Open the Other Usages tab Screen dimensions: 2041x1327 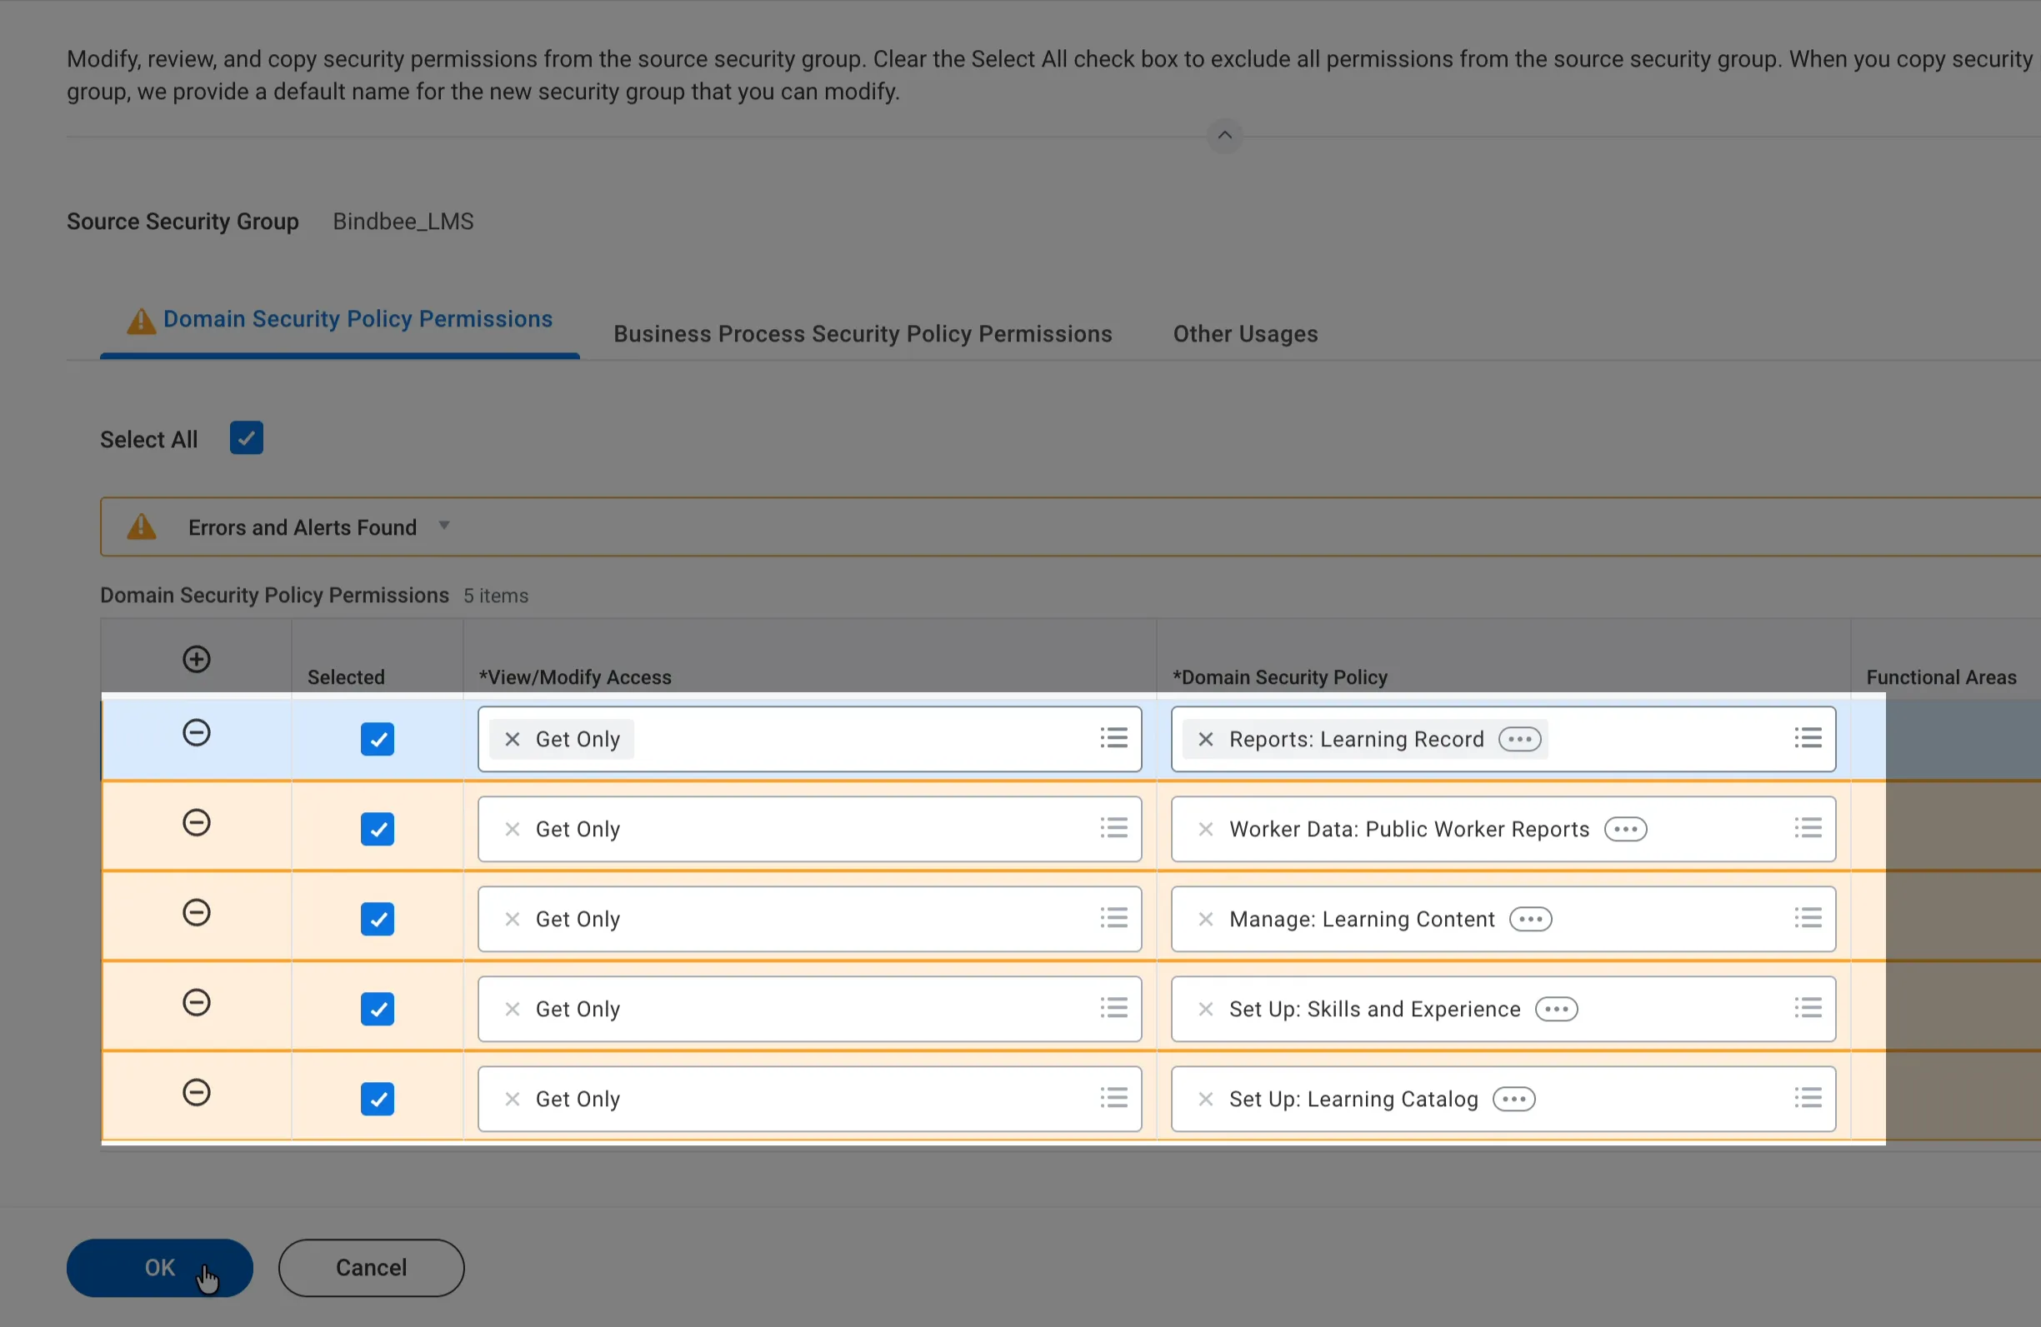(1245, 334)
